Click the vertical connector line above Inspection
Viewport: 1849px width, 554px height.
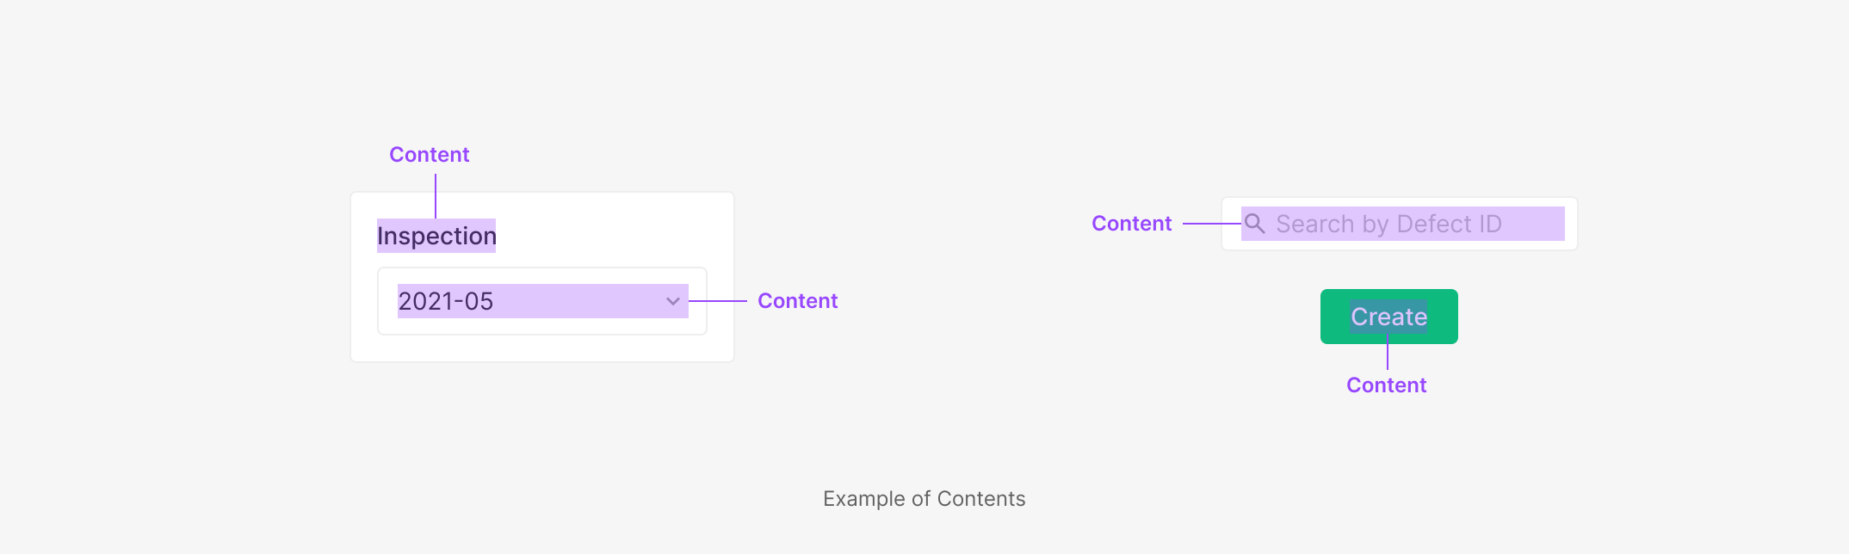point(436,195)
